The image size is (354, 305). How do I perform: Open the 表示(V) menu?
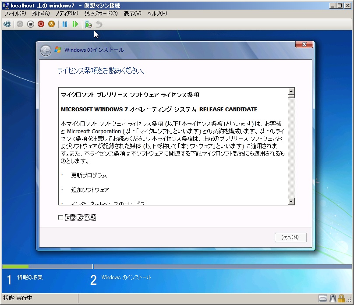(132, 14)
